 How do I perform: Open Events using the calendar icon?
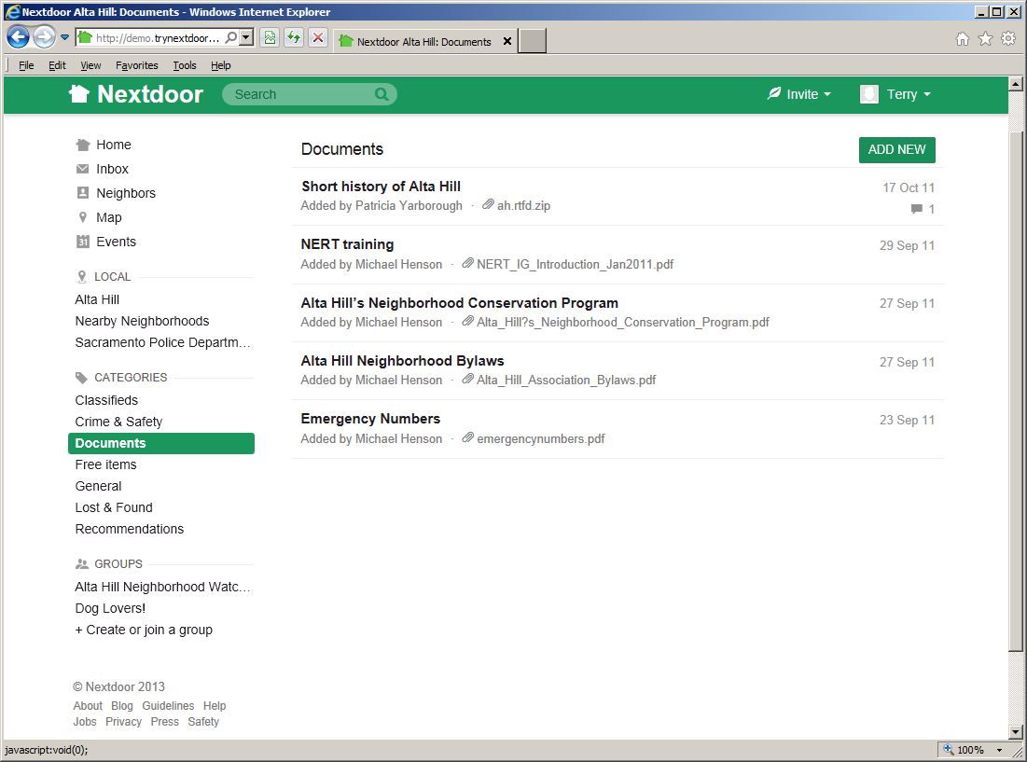(82, 242)
